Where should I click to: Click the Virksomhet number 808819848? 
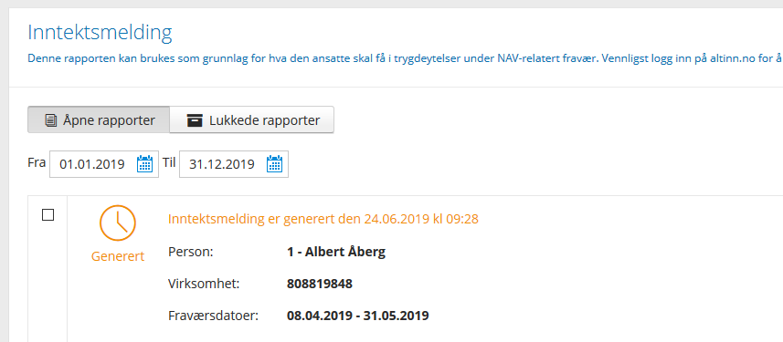[x=320, y=285]
